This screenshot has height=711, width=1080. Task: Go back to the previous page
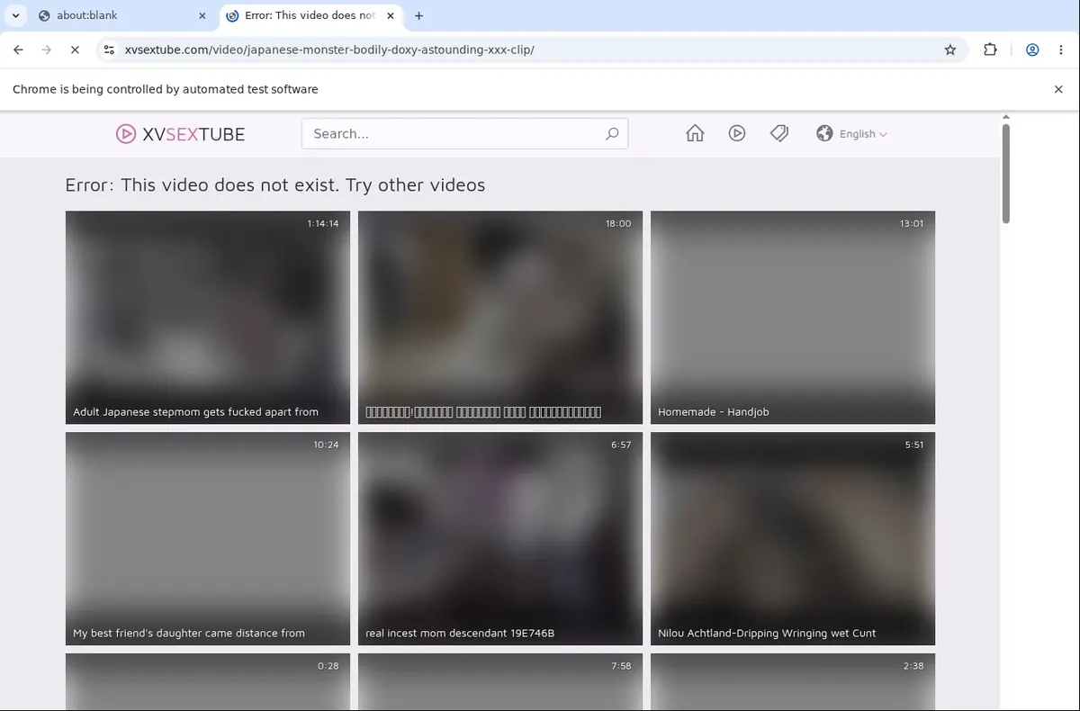[18, 50]
